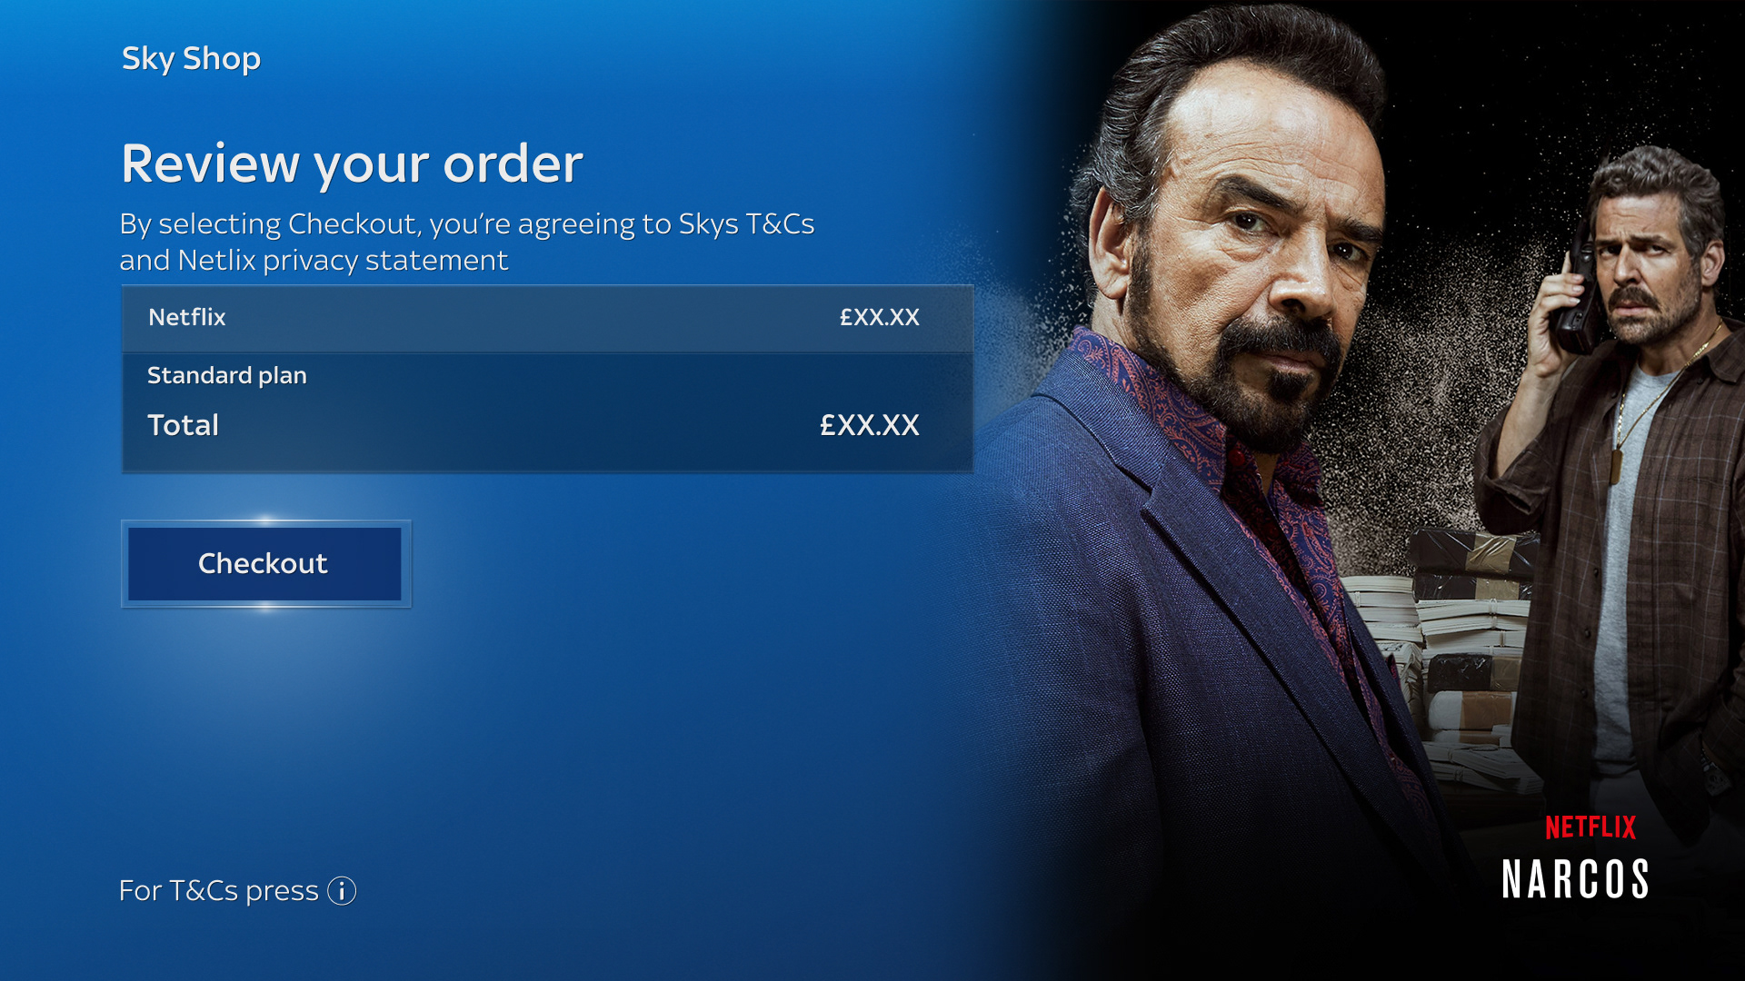
Task: Click the Total label
Action: tap(183, 425)
